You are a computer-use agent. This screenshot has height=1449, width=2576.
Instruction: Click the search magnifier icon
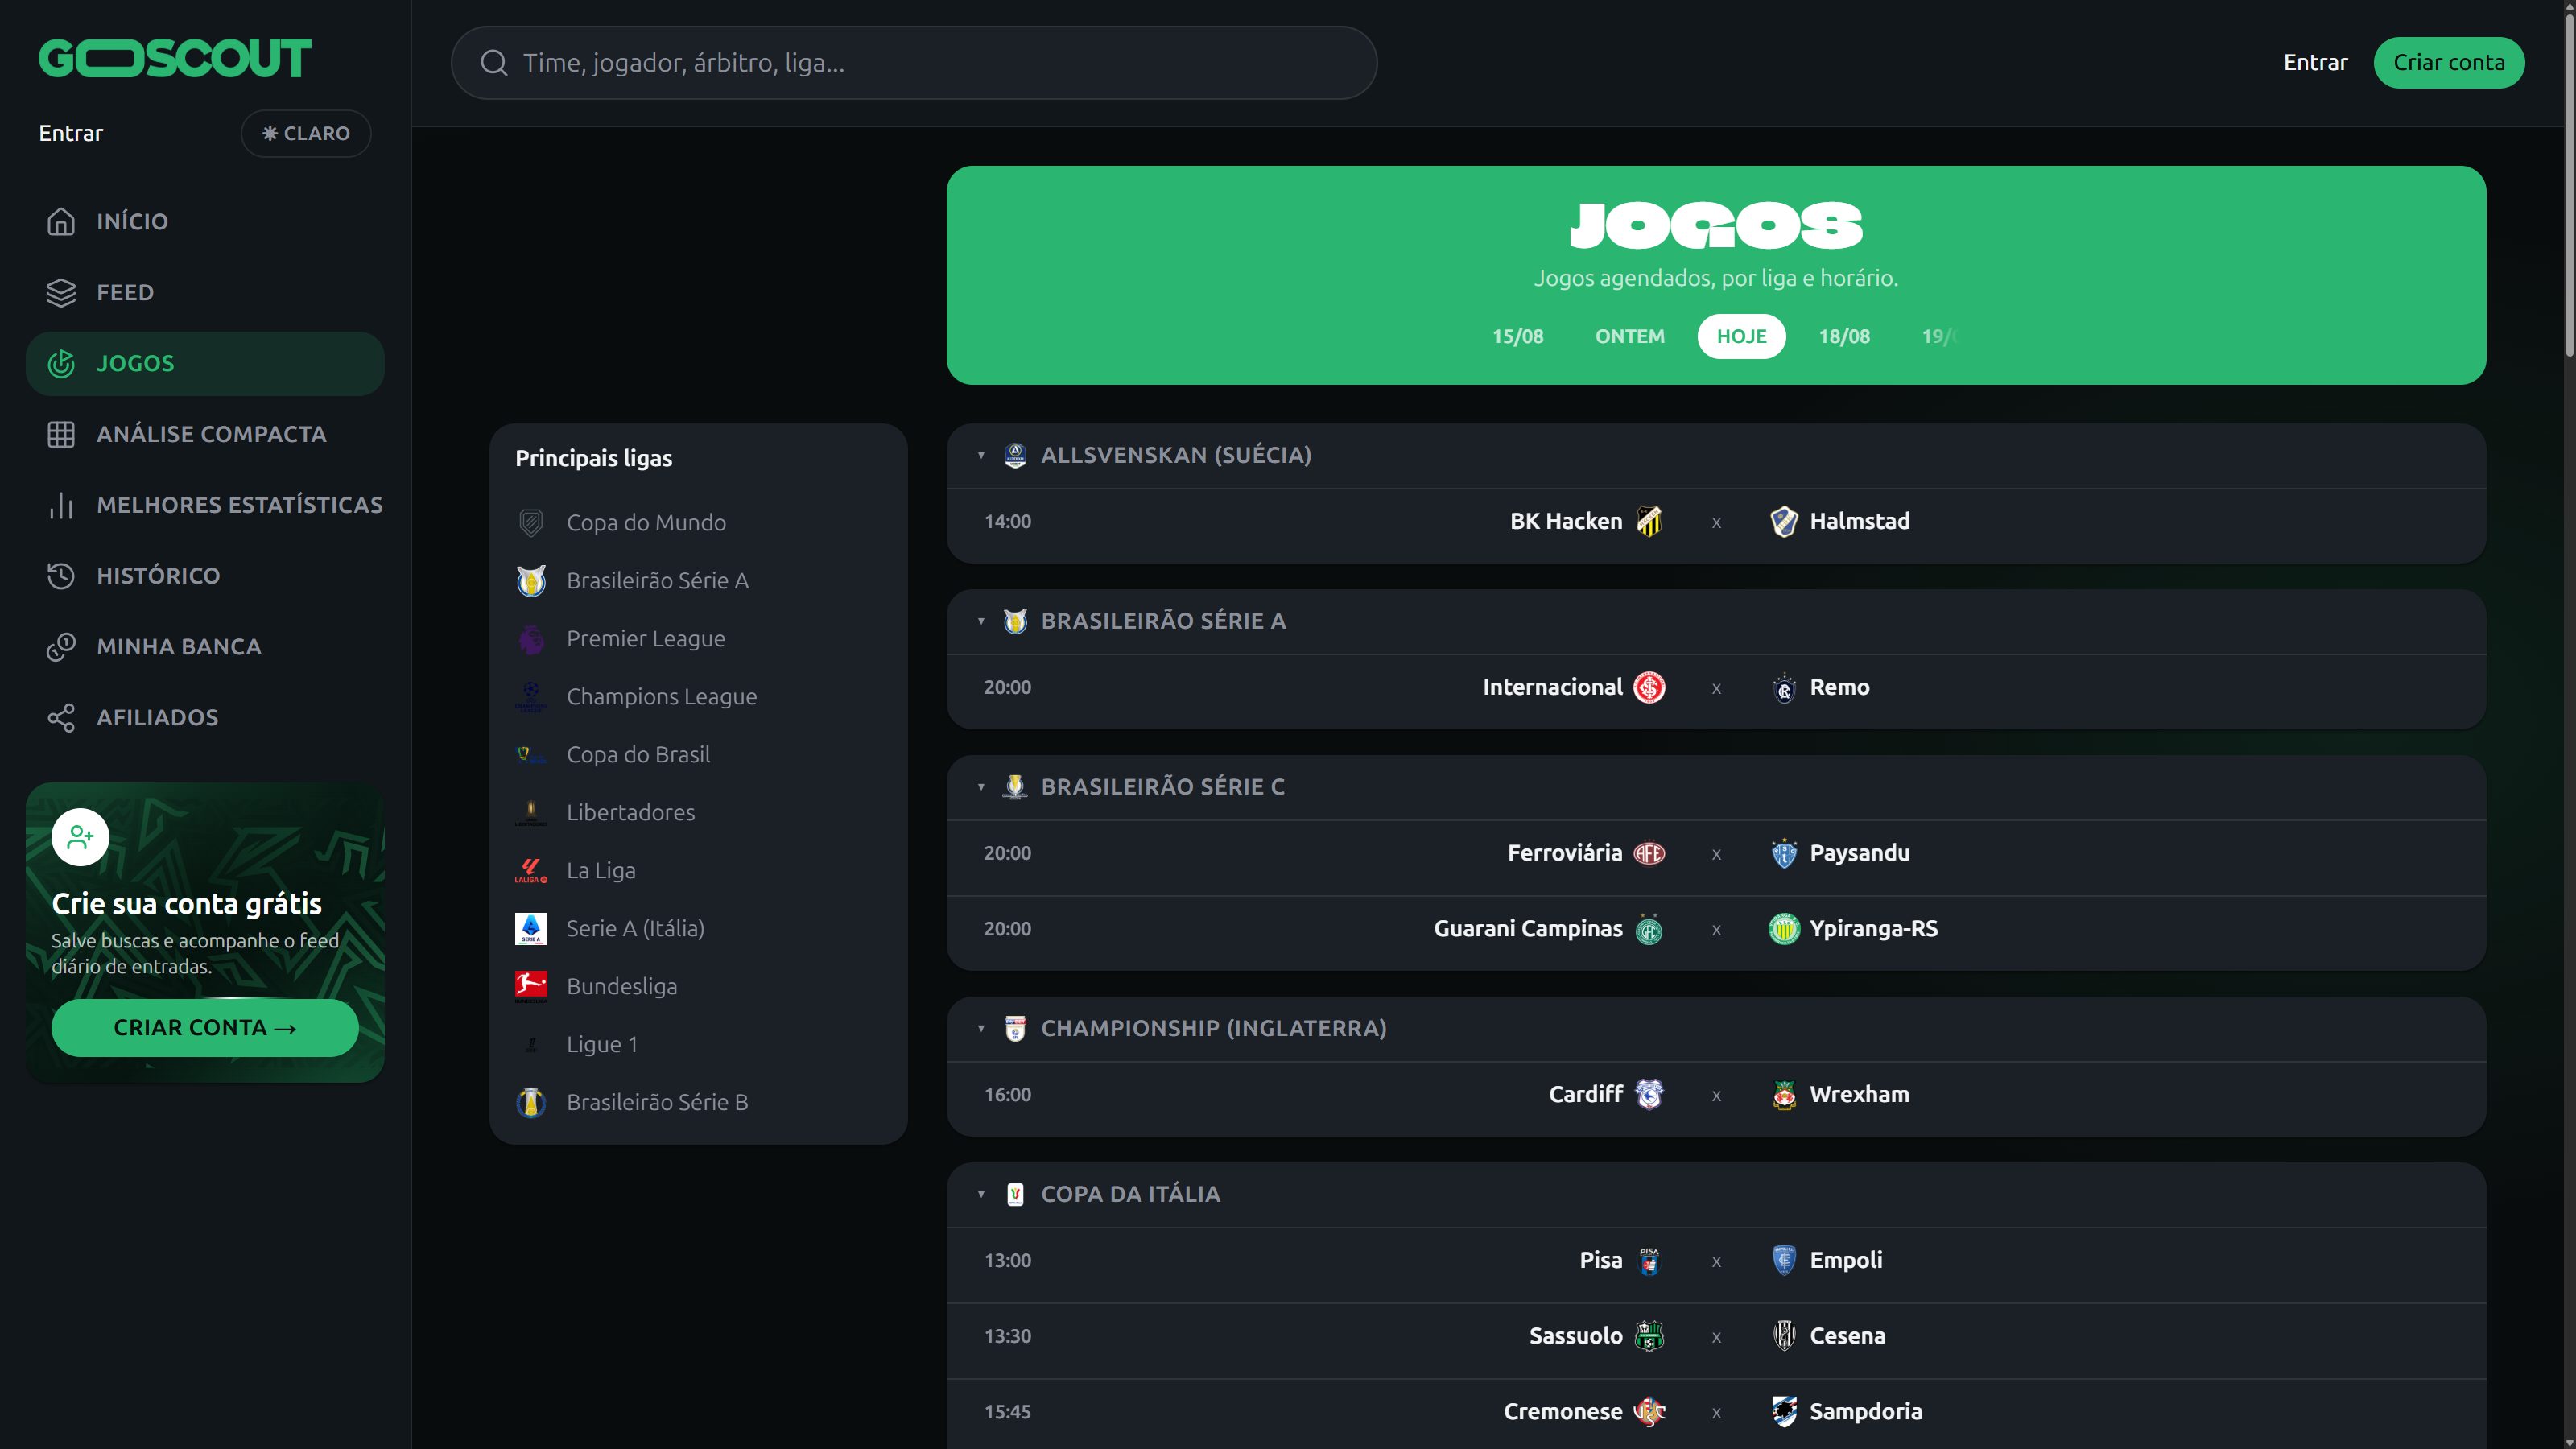[494, 63]
